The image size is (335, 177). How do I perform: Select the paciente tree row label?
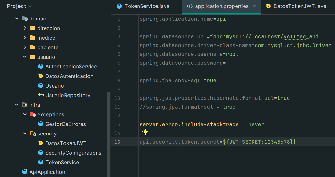(48, 47)
